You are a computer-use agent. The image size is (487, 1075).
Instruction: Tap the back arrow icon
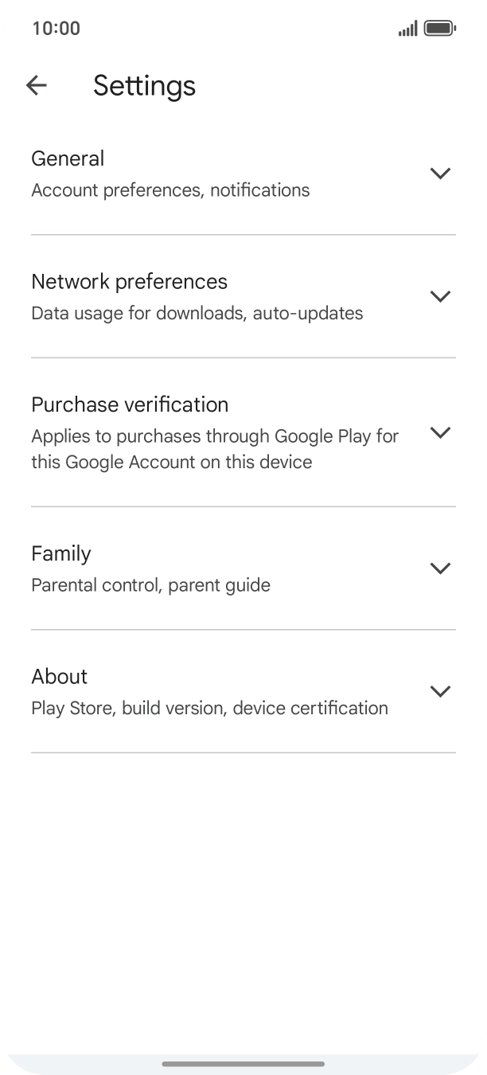tap(37, 85)
